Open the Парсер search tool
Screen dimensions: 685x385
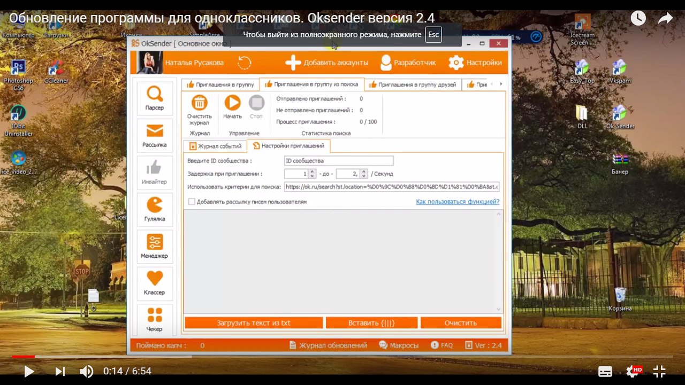(155, 98)
